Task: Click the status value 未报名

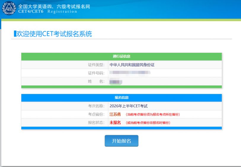Action: pyautogui.click(x=115, y=123)
